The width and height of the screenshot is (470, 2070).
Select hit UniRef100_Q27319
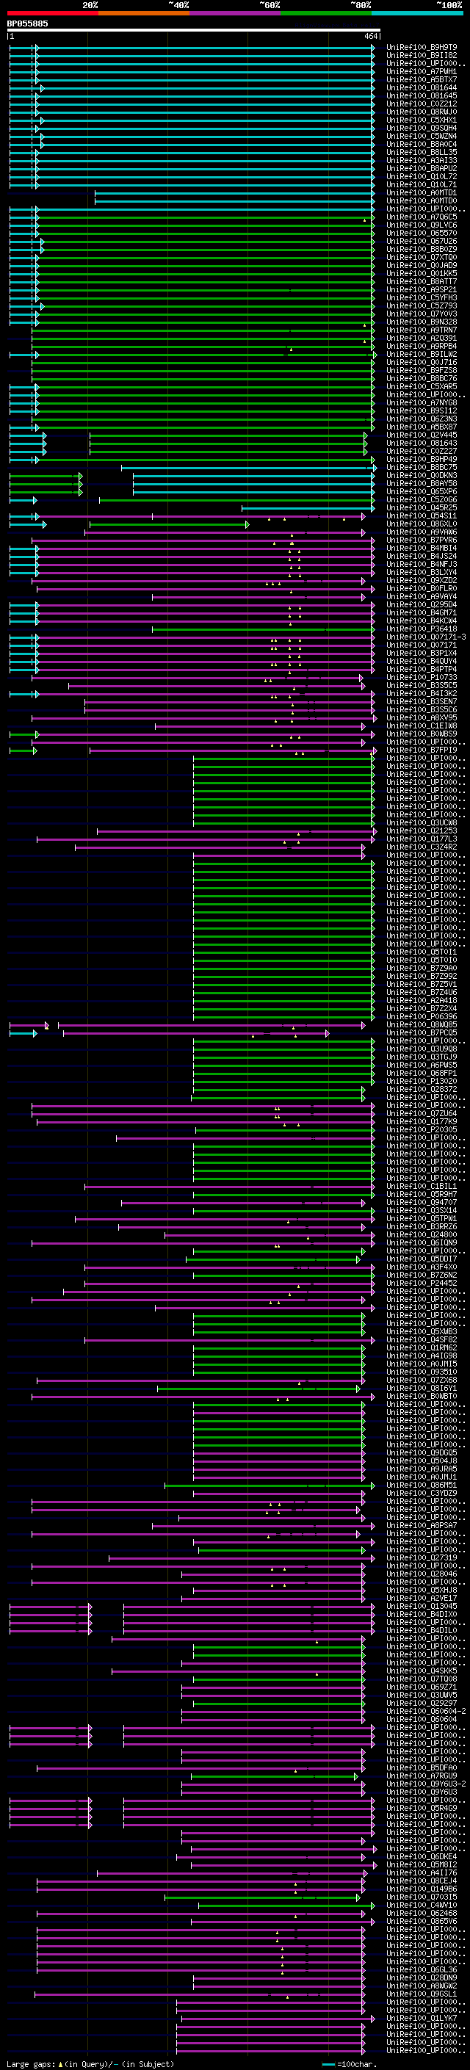coord(422,1557)
